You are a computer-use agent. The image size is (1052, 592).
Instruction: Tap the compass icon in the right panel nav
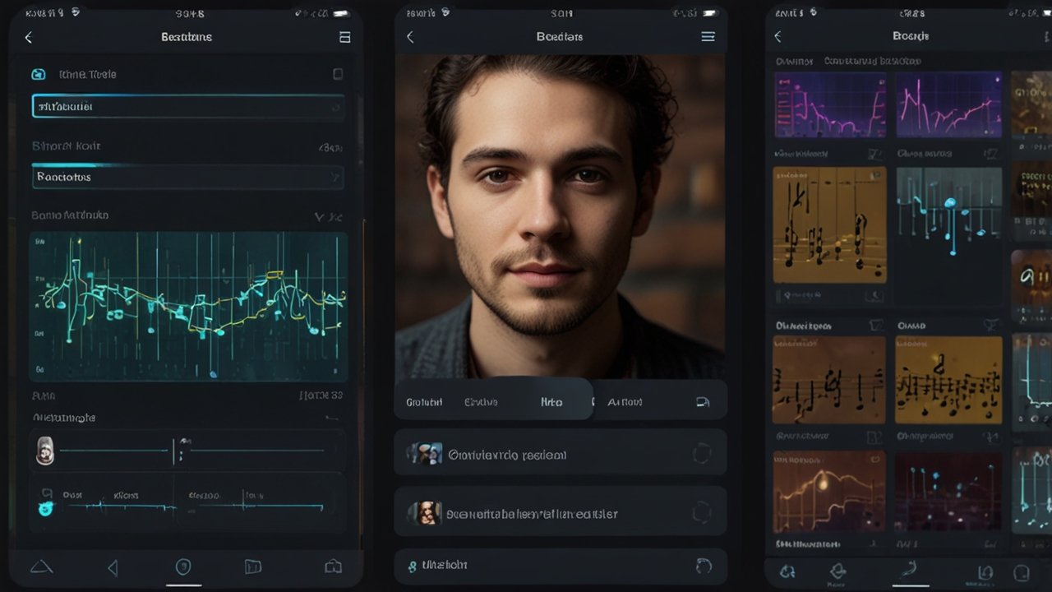[838, 571]
